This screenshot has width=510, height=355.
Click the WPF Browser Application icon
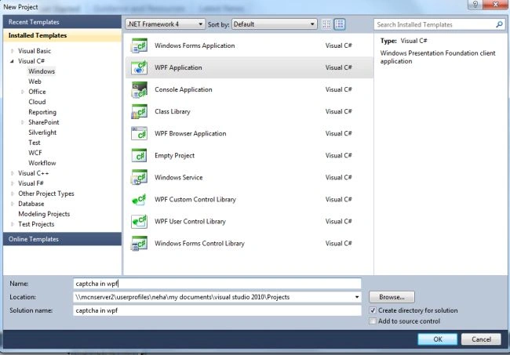coord(139,133)
